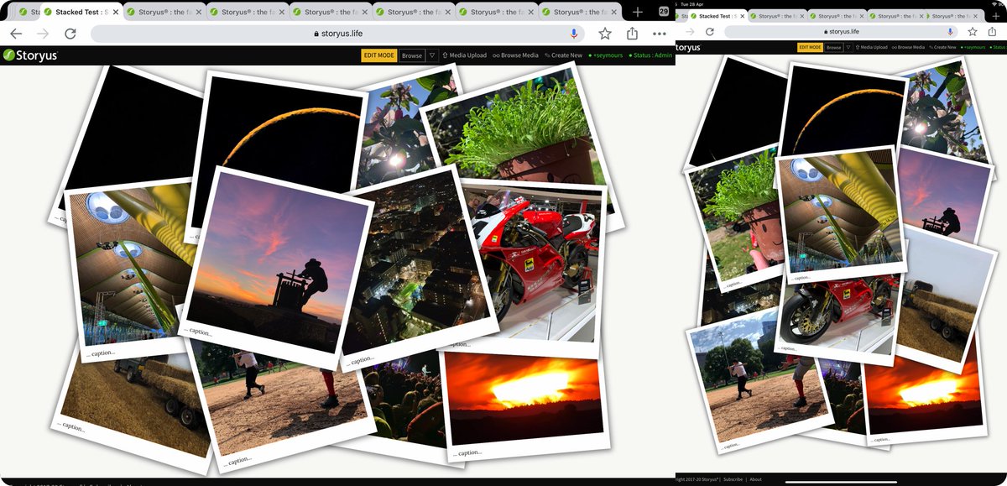This screenshot has height=486, width=1007.
Task: Tap the voice search microphone in left window
Action: (575, 34)
